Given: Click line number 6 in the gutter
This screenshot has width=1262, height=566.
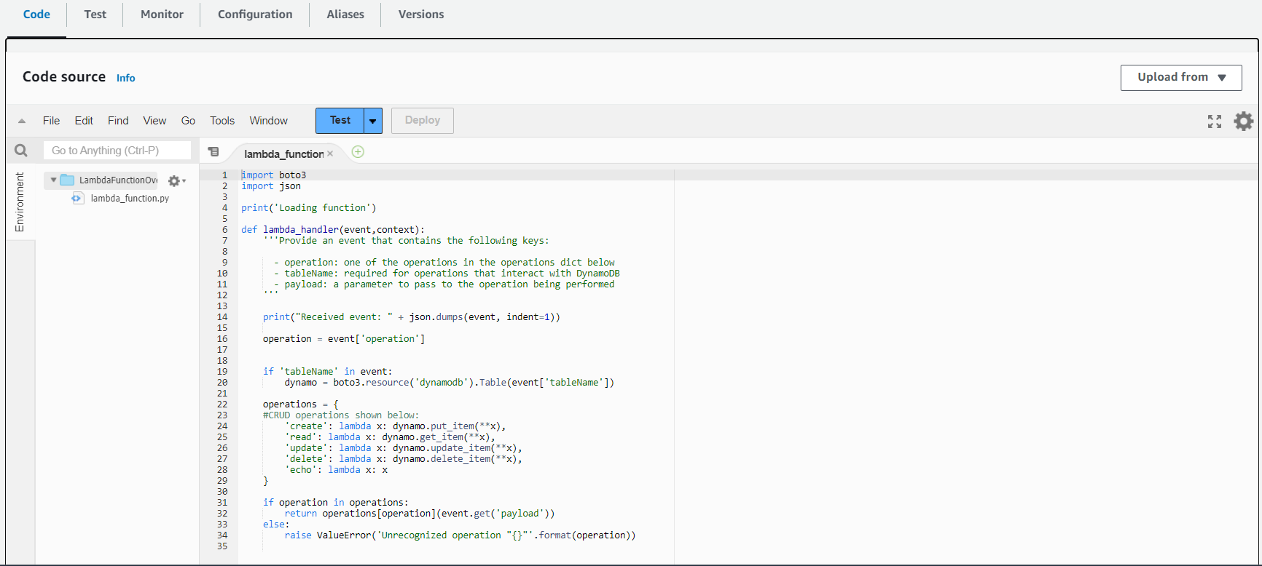Looking at the screenshot, I should pyautogui.click(x=225, y=230).
